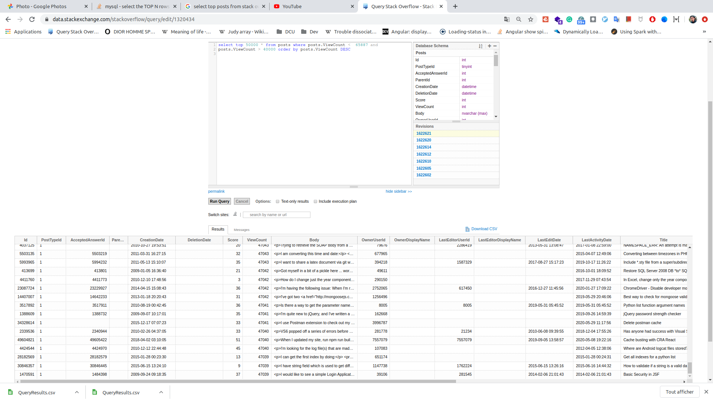Toggle Text-only results checkbox
The width and height of the screenshot is (713, 401).
tap(278, 201)
